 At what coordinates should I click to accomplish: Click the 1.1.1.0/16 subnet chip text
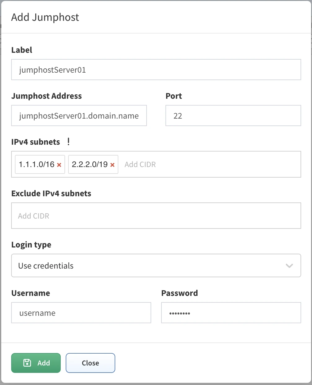coord(37,165)
